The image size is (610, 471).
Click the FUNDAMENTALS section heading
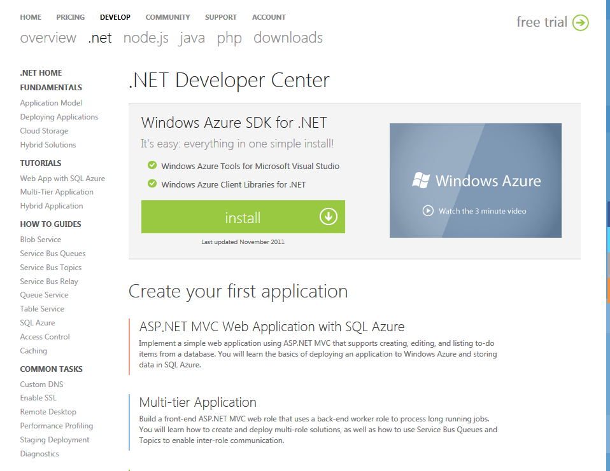tap(51, 88)
